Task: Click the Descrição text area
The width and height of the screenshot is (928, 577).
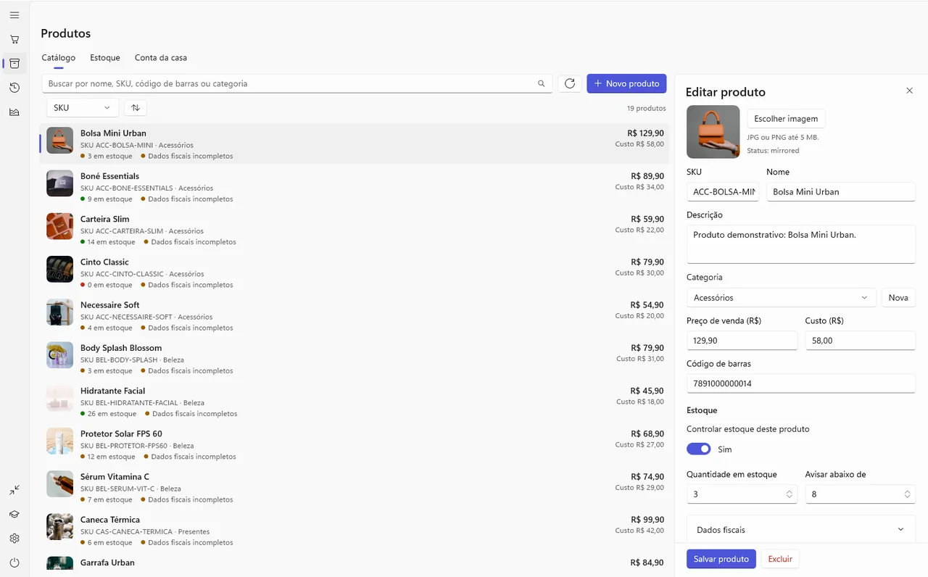Action: coord(801,244)
